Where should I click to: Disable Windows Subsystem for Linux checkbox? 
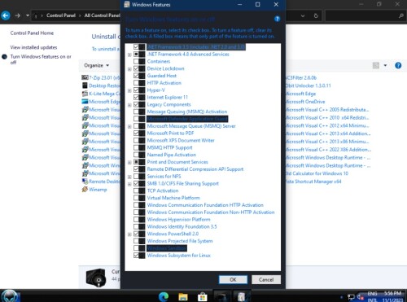pos(136,255)
